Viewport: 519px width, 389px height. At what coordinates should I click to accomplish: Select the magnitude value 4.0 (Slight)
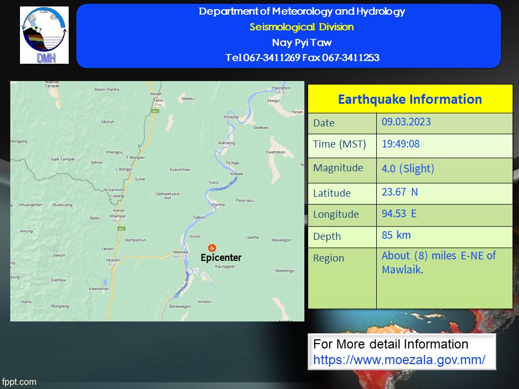[x=408, y=169]
